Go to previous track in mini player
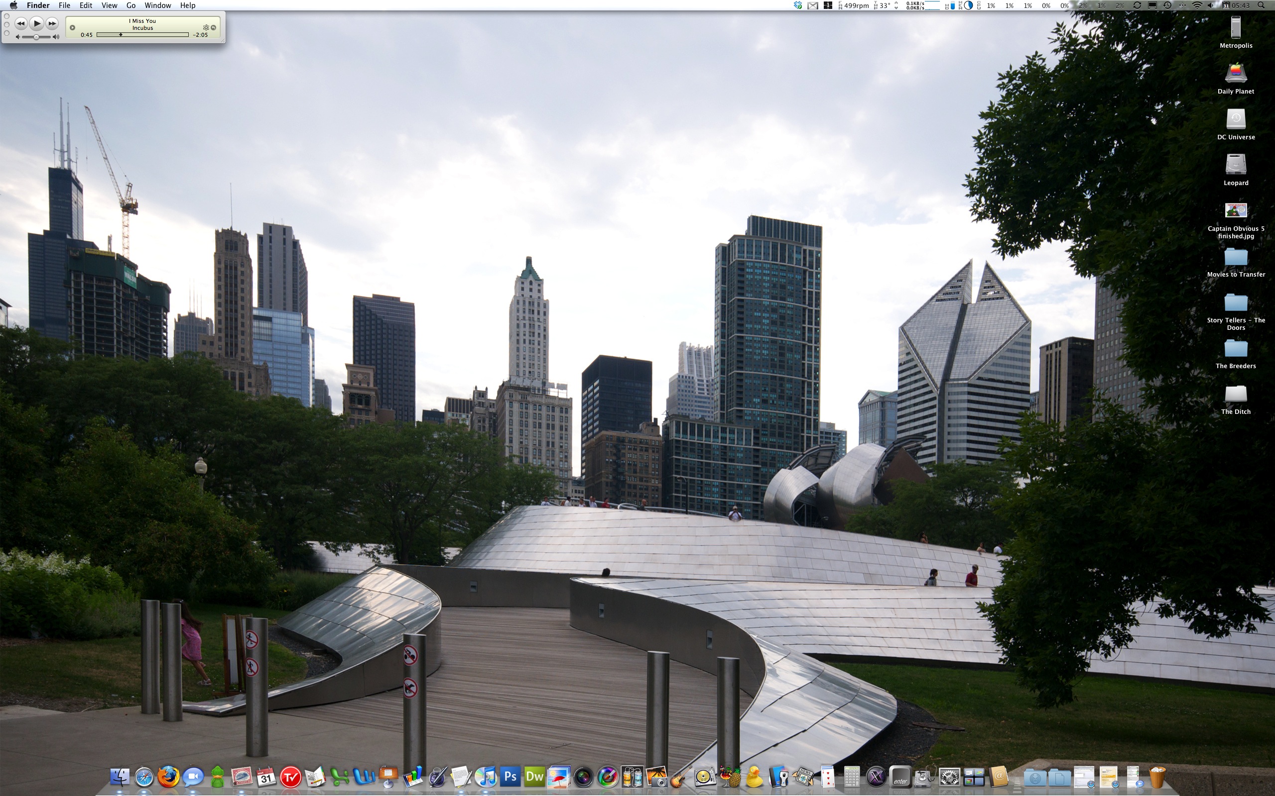Screen dimensions: 1275x796 coord(20,23)
